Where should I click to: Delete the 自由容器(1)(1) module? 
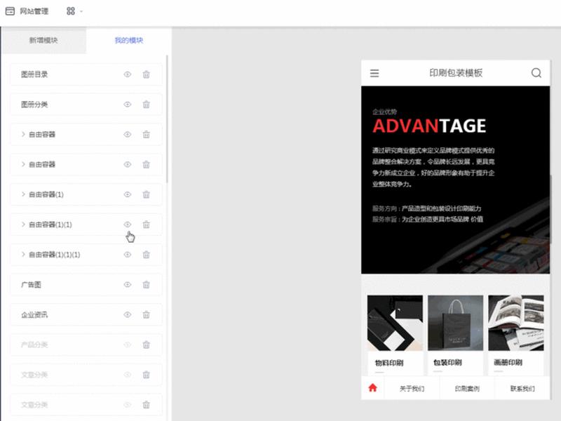147,225
